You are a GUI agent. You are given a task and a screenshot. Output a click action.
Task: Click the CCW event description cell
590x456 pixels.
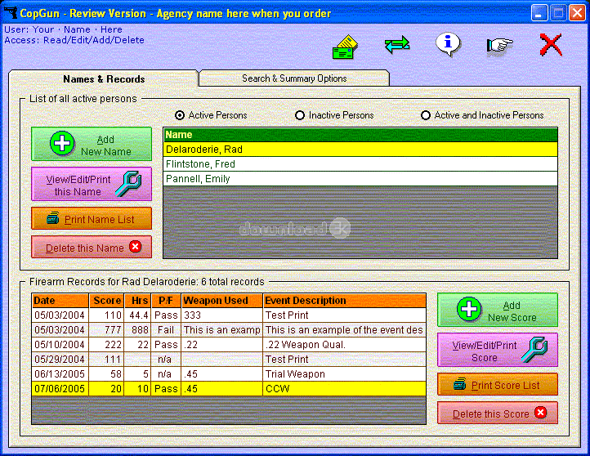pyautogui.click(x=345, y=389)
